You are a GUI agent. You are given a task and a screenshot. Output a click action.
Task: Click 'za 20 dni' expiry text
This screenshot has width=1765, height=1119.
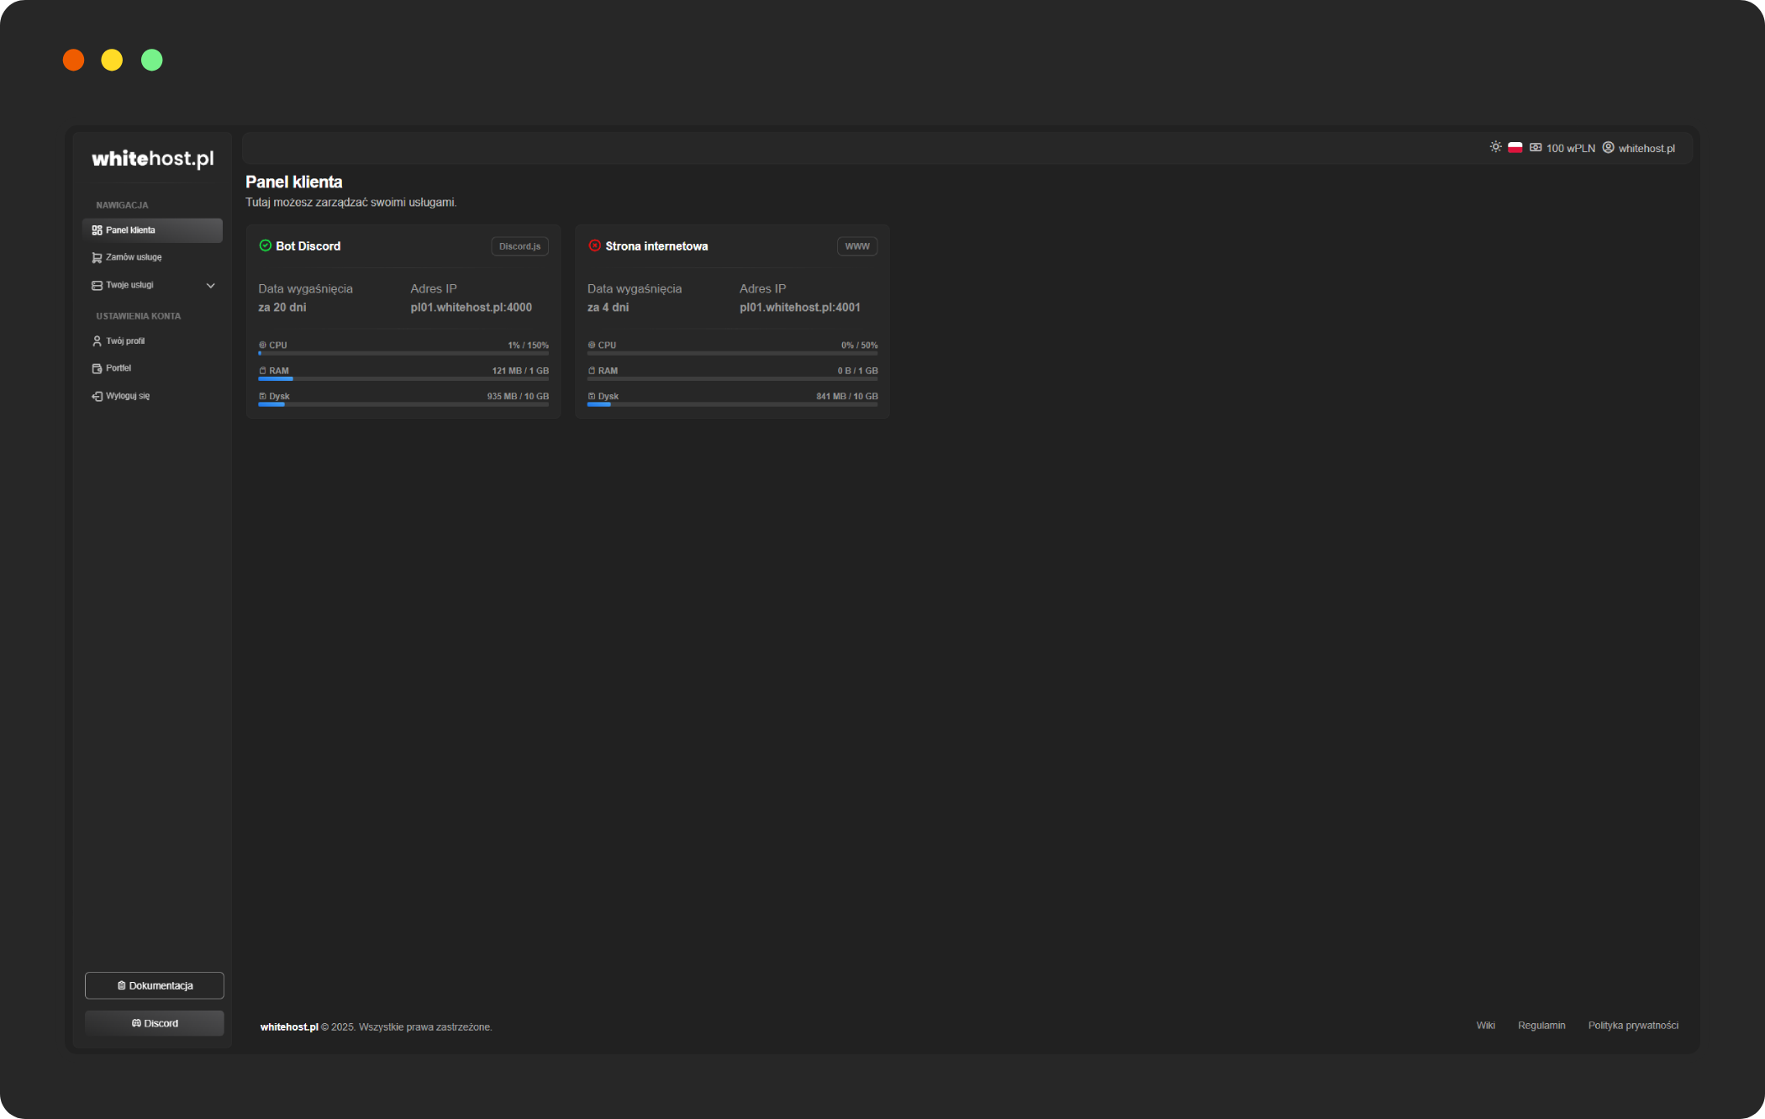(x=282, y=308)
